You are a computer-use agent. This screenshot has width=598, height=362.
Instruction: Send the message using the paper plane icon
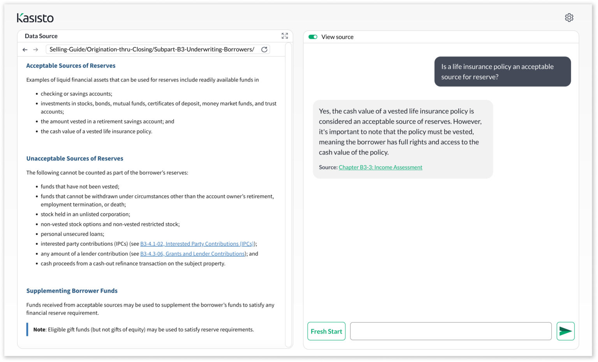(x=565, y=331)
